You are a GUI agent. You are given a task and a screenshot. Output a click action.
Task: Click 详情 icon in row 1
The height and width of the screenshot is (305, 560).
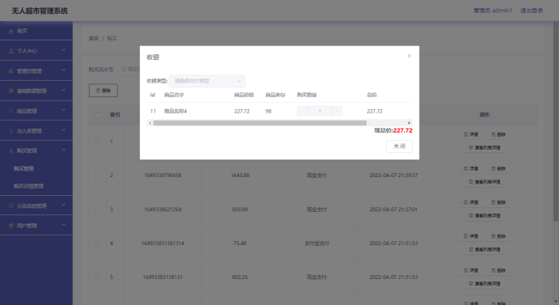[465, 134]
